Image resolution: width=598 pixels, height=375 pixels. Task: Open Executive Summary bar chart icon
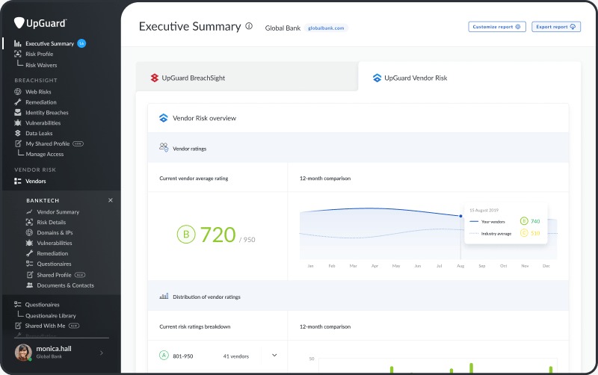coord(17,43)
